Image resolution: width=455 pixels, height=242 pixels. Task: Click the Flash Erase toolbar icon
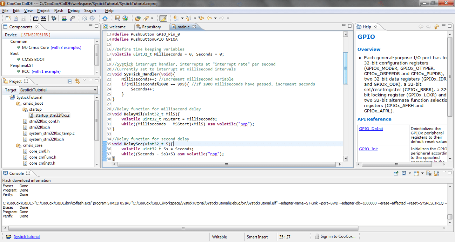pyautogui.click(x=72, y=18)
